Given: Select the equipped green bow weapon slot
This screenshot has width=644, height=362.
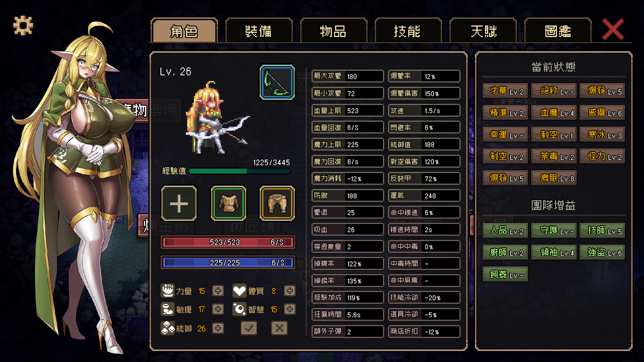Looking at the screenshot, I should [277, 82].
